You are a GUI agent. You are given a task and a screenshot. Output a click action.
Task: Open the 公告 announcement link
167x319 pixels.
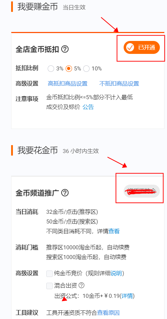(88, 107)
